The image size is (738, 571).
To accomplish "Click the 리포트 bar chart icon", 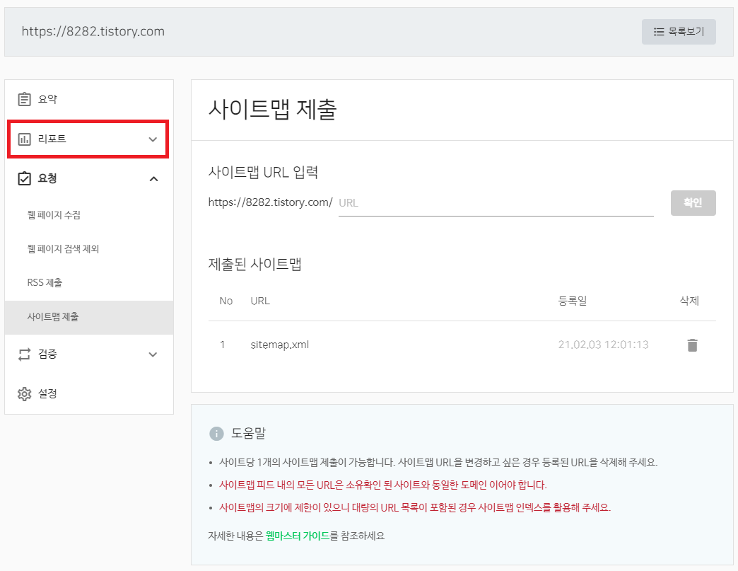I will pyautogui.click(x=25, y=139).
